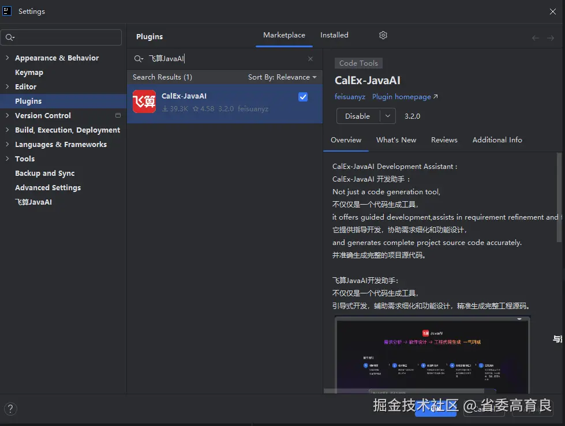Switch to the Marketplace tab
The width and height of the screenshot is (565, 426).
point(284,35)
